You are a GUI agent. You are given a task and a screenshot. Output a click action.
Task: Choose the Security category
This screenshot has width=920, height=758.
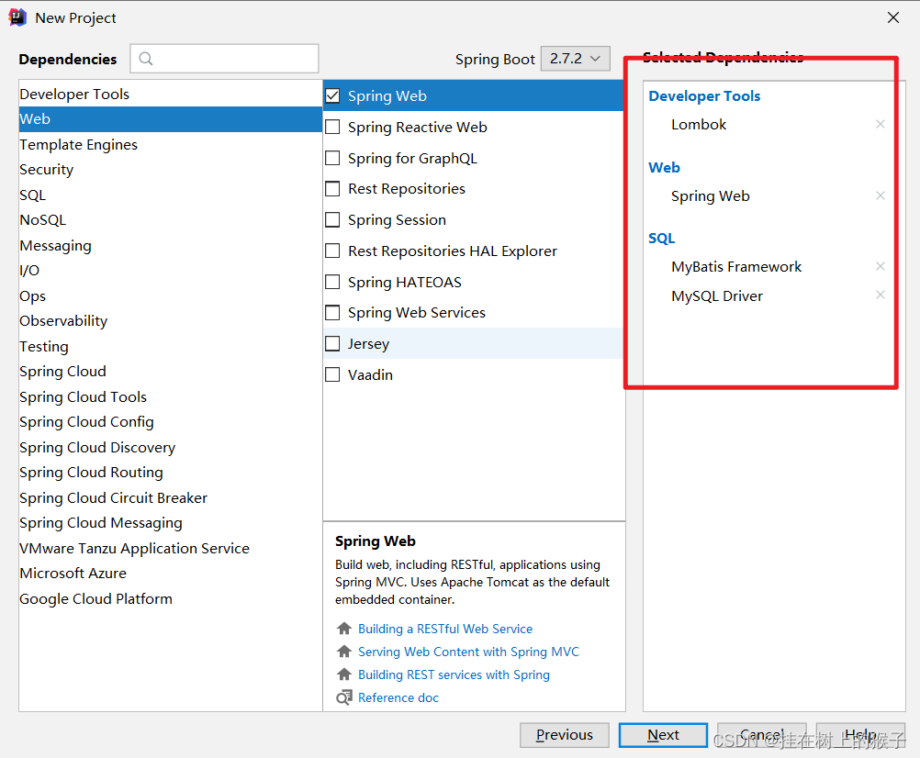[x=170, y=170]
